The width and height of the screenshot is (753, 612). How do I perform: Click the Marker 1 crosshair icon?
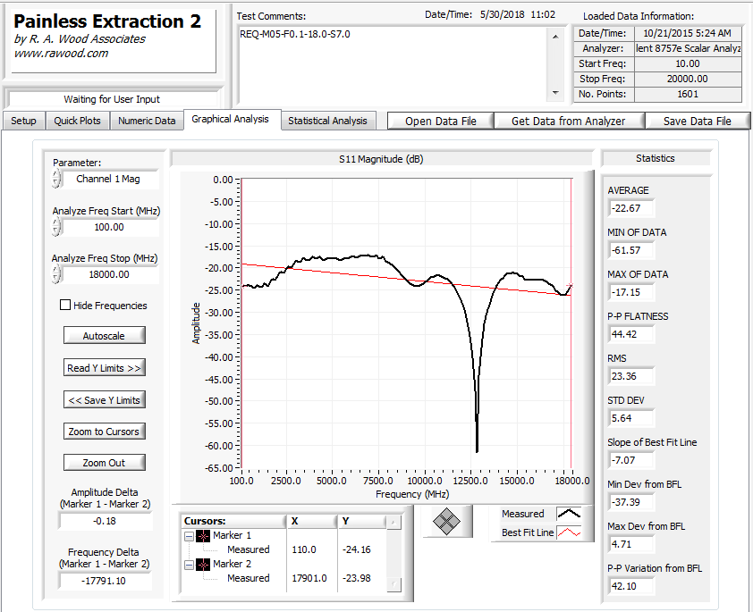203,536
